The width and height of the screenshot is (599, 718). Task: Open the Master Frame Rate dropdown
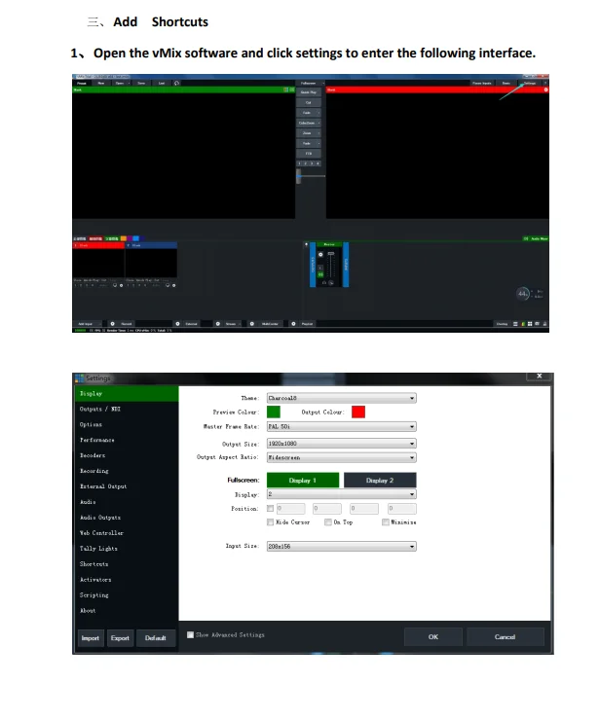click(342, 426)
